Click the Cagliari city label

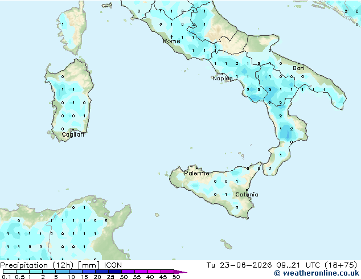coord(73,134)
